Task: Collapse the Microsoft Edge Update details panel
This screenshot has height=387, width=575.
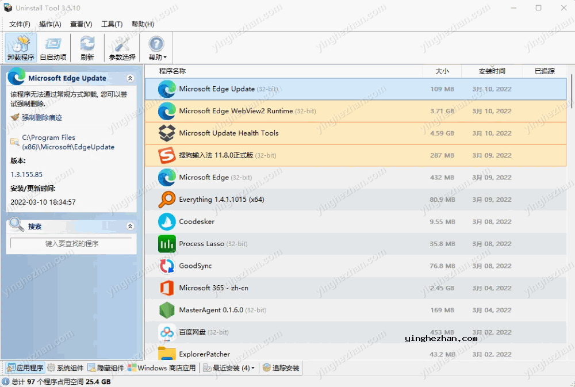Action: (130, 78)
